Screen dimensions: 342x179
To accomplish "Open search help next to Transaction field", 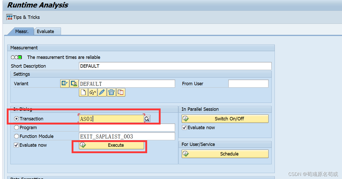I will click(147, 119).
